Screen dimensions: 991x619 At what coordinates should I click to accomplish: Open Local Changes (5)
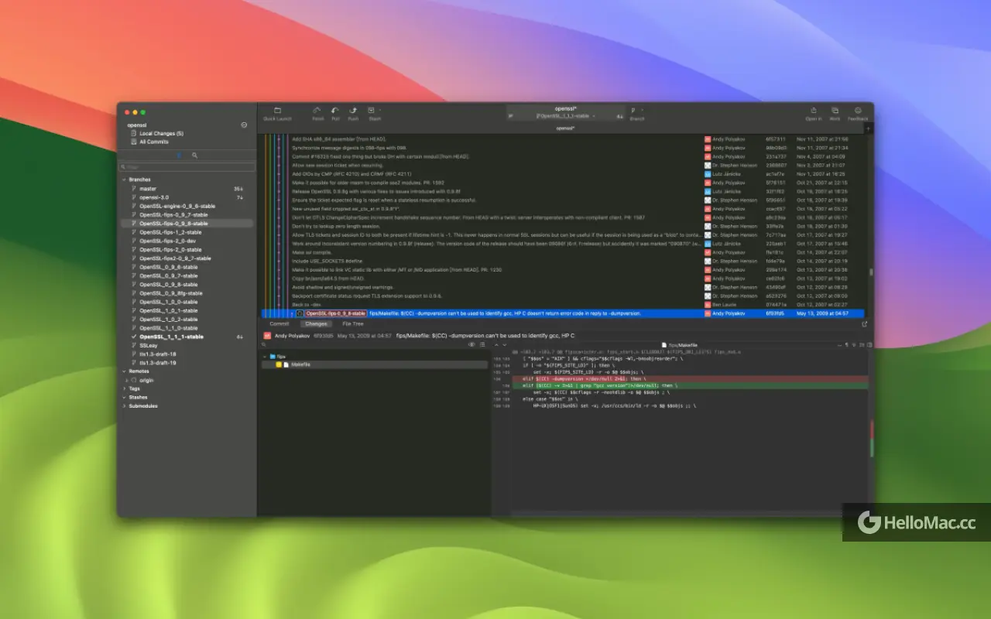pyautogui.click(x=161, y=133)
